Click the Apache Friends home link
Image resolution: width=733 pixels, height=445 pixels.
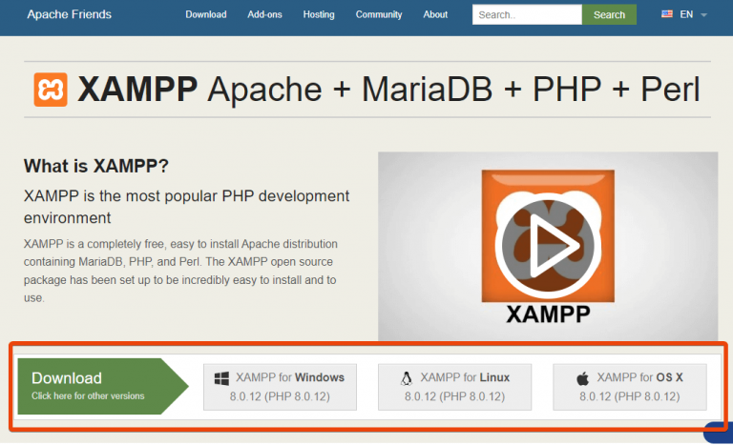tap(69, 14)
